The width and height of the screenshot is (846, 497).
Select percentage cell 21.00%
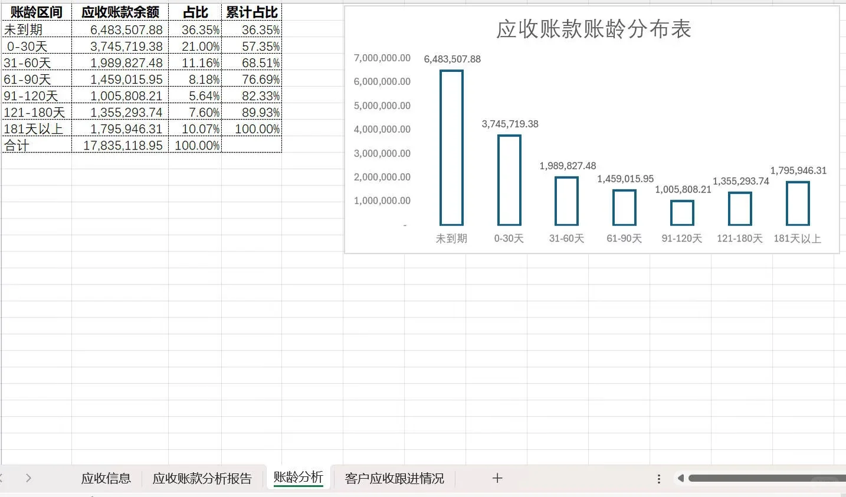[195, 46]
